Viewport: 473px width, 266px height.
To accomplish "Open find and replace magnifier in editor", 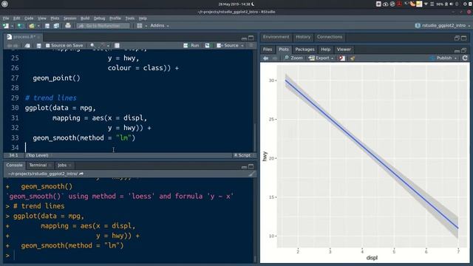I will coord(92,46).
